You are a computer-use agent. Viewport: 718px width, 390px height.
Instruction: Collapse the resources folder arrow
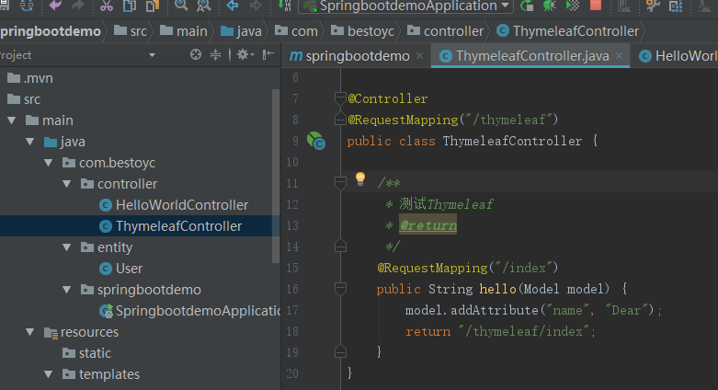point(30,332)
